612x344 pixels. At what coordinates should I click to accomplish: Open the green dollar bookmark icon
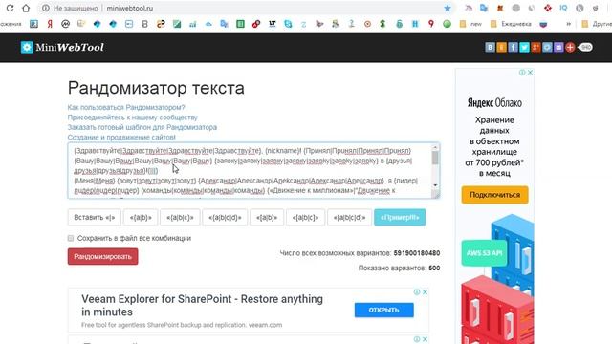[x=382, y=24]
